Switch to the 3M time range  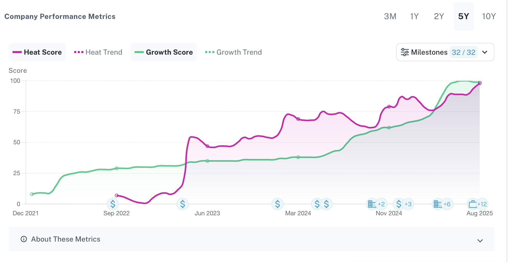tap(390, 16)
